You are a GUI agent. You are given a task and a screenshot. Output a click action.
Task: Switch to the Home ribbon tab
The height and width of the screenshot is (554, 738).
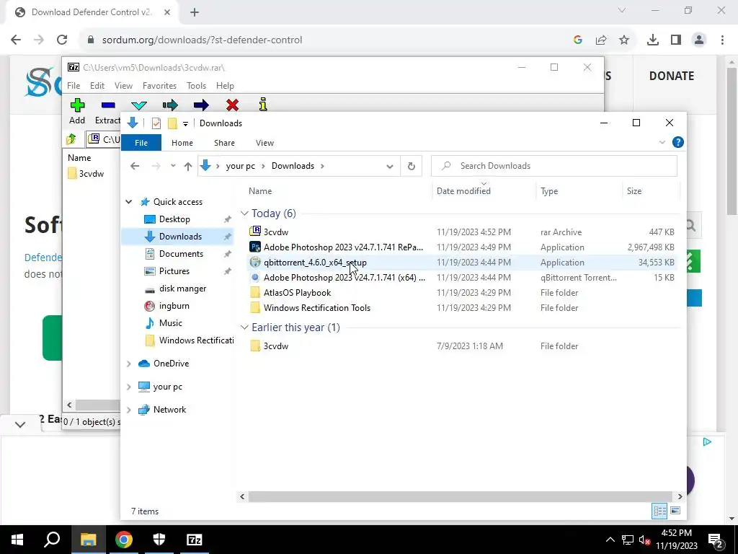point(182,143)
